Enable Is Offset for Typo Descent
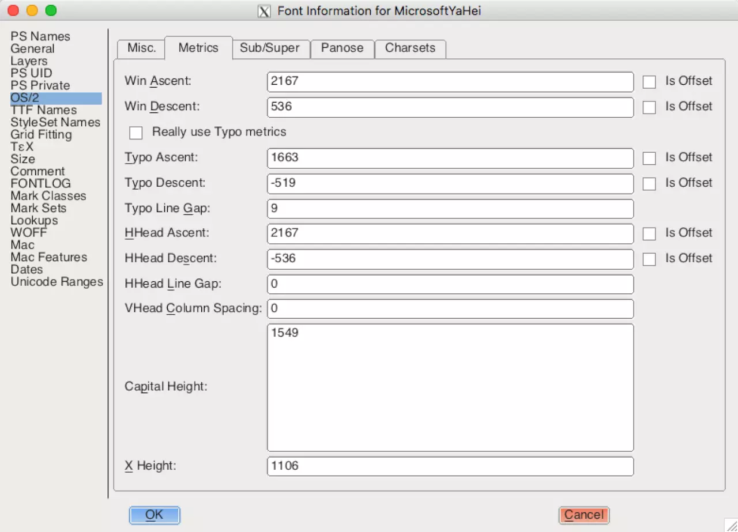This screenshot has width=738, height=532. [x=649, y=183]
